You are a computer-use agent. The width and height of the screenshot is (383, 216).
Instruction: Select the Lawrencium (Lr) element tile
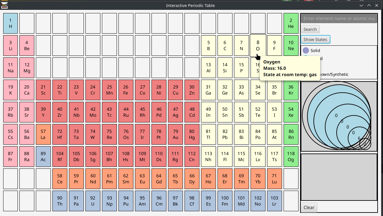[x=274, y=201]
